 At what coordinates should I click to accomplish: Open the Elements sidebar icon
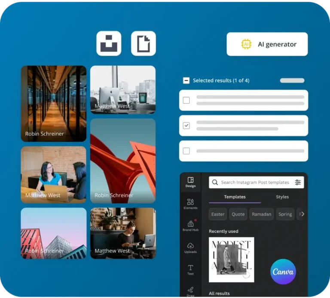(x=190, y=204)
